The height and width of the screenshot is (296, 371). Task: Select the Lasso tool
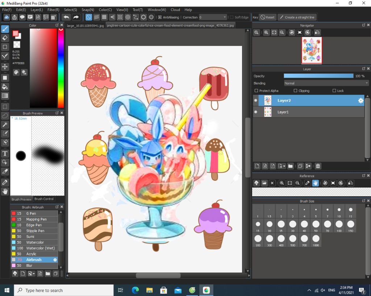click(5, 116)
